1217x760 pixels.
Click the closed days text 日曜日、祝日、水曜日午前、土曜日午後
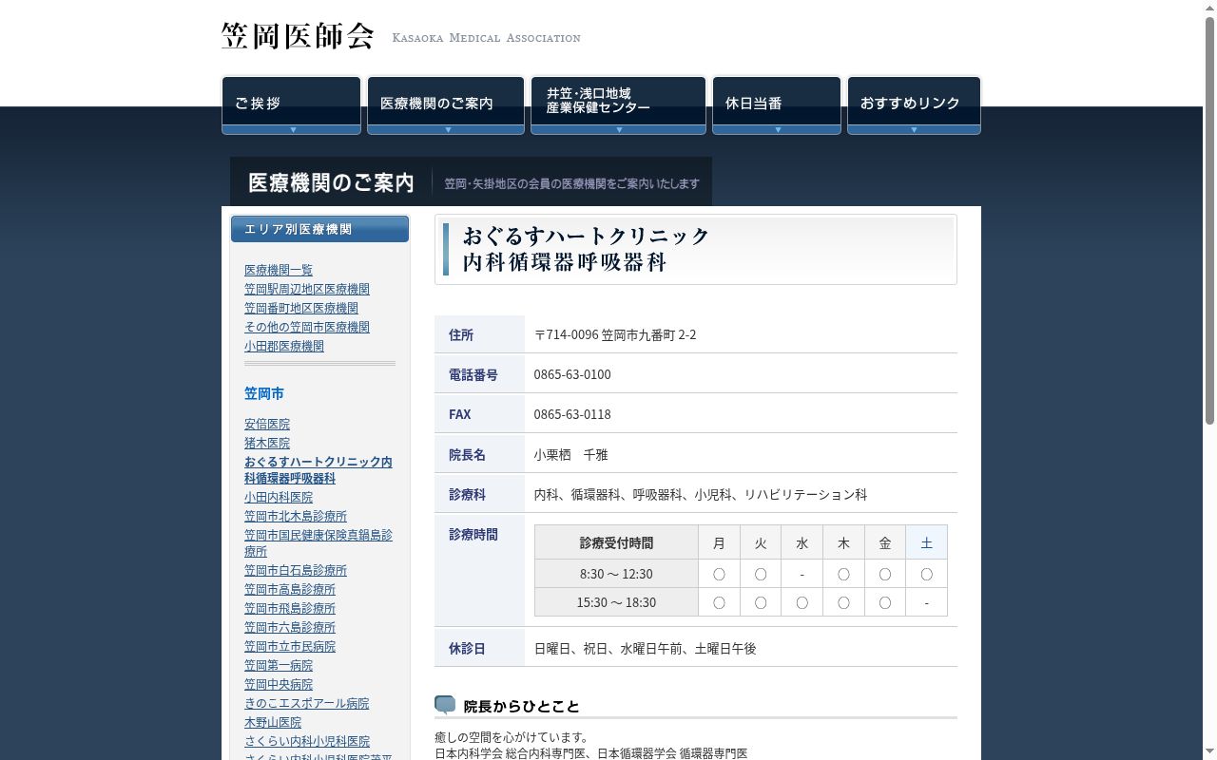646,648
